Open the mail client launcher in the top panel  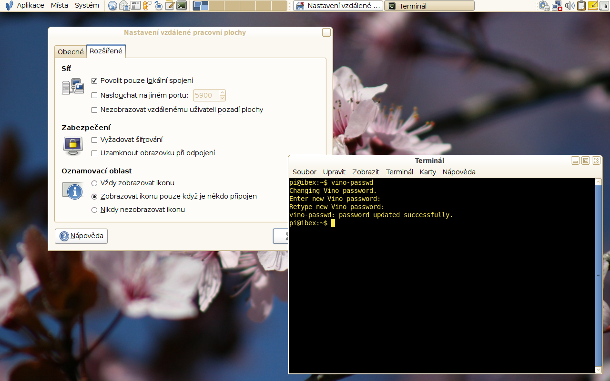[124, 6]
